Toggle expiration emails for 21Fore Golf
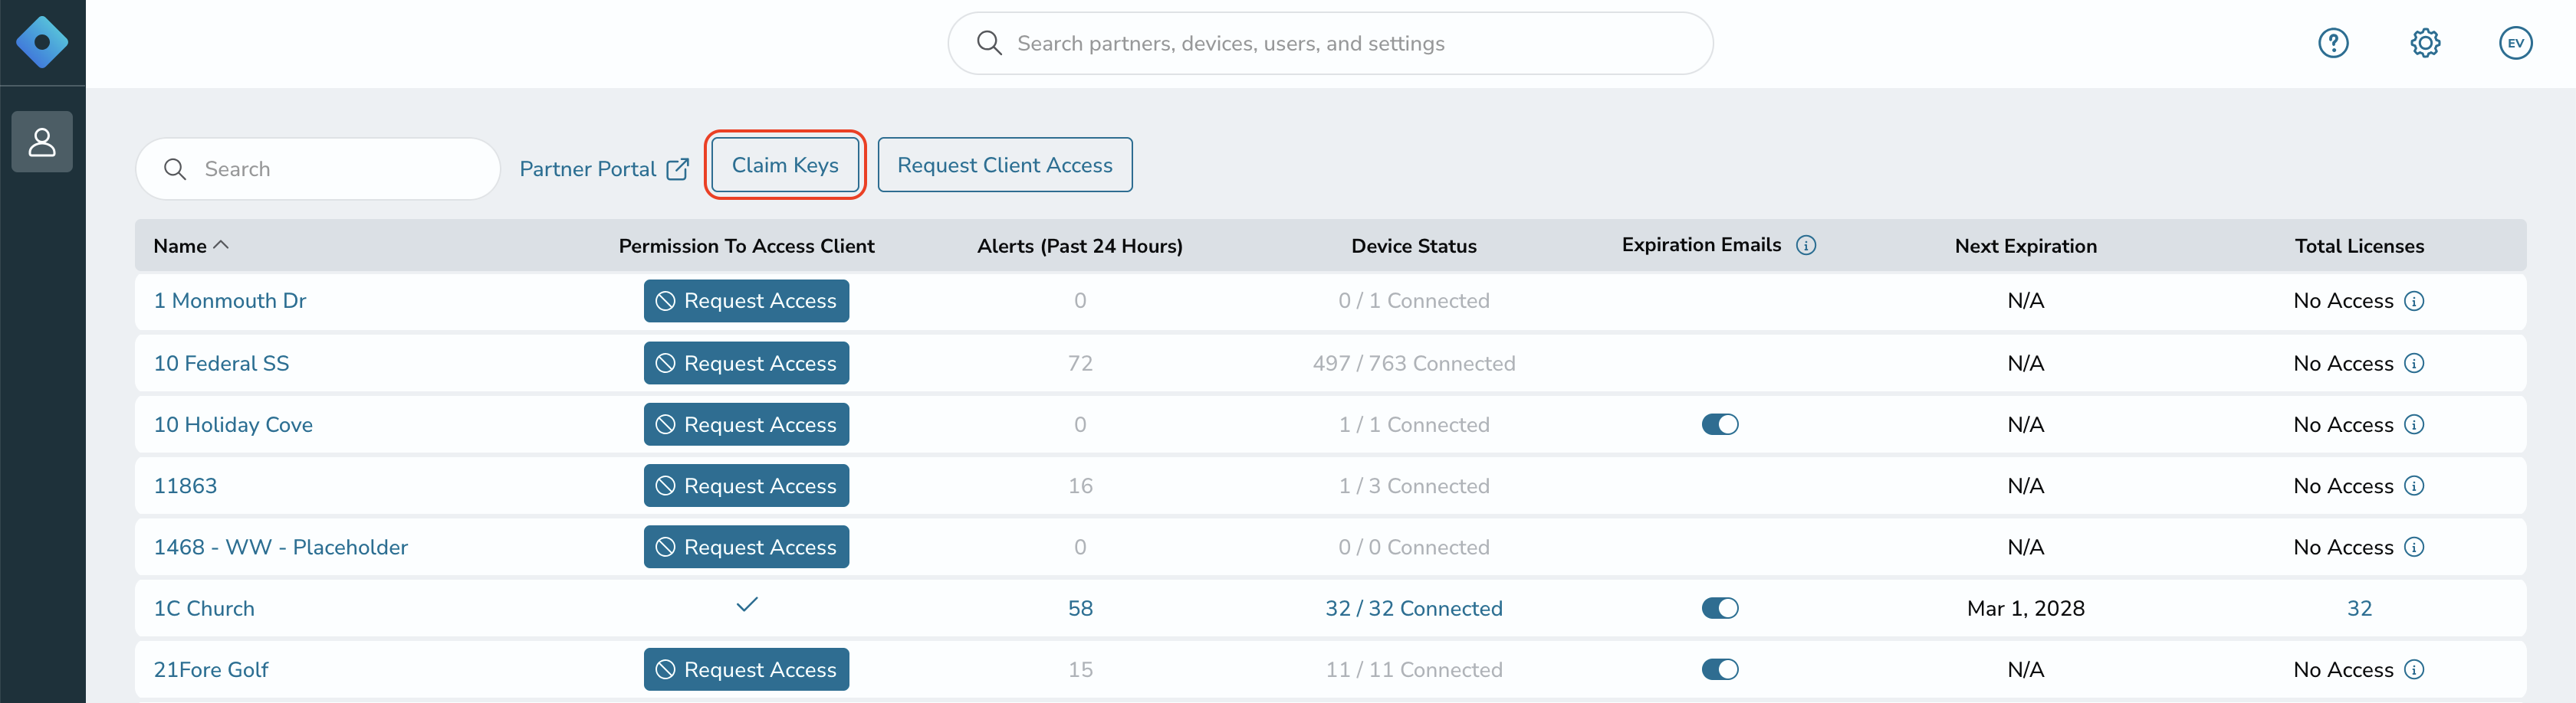The width and height of the screenshot is (2576, 703). [1720, 669]
